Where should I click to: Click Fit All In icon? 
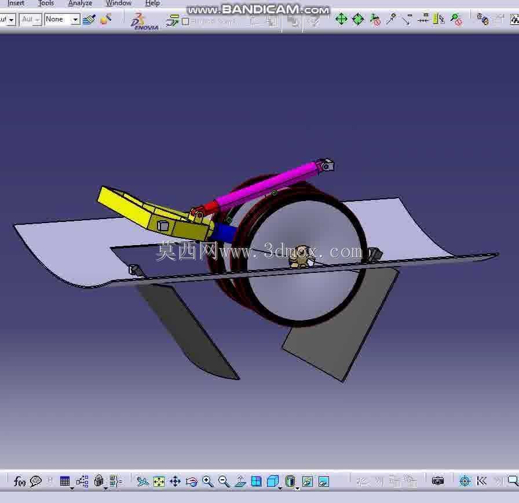point(159,481)
